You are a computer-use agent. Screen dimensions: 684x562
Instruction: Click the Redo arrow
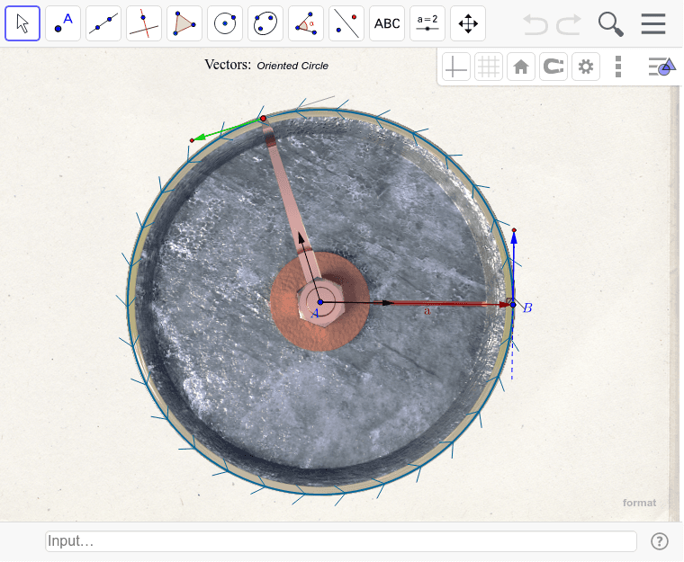coord(569,24)
